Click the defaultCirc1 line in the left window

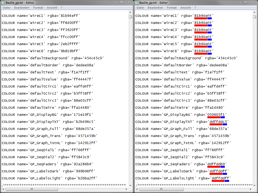click(47, 86)
